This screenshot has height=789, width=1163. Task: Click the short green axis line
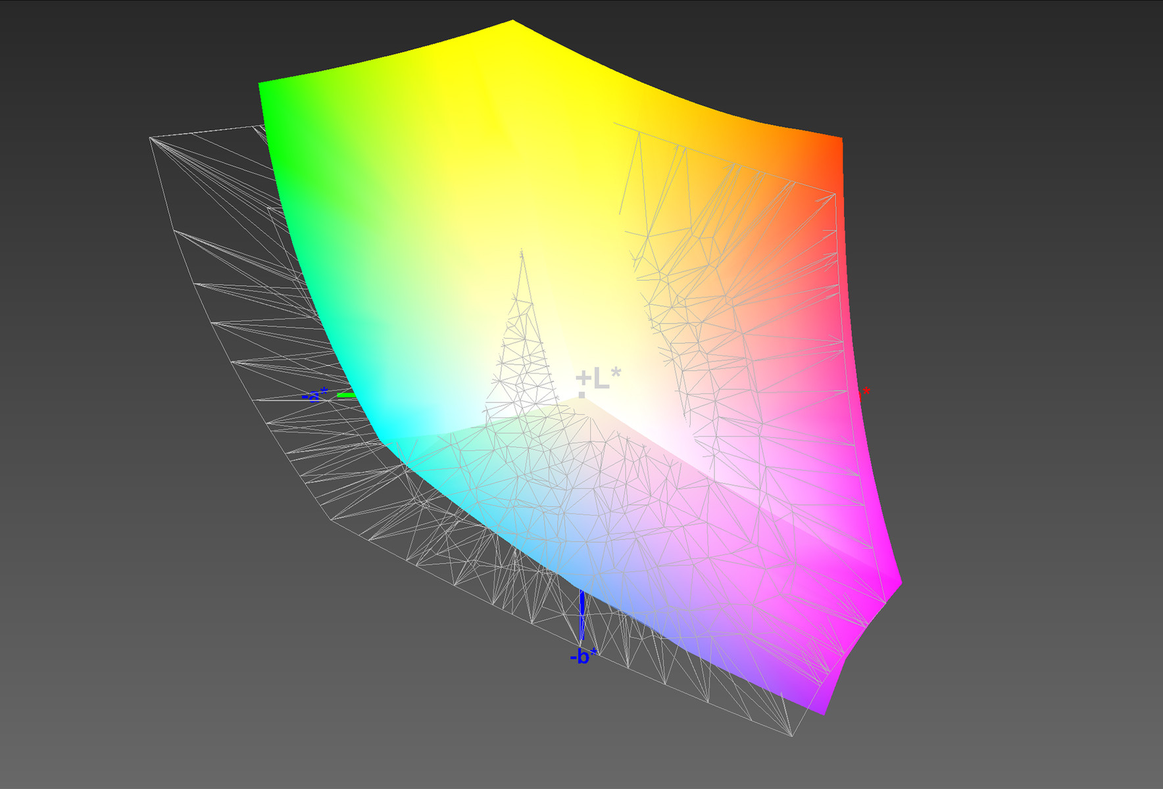[x=347, y=395]
